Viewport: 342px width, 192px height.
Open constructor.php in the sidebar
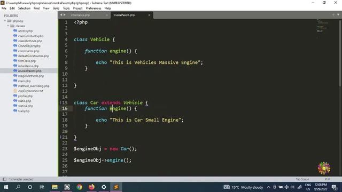[x=28, y=51]
